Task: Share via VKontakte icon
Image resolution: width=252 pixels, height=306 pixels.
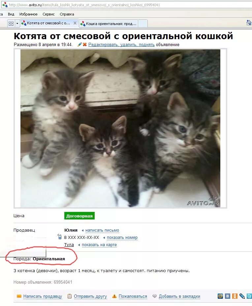Action: point(228,296)
